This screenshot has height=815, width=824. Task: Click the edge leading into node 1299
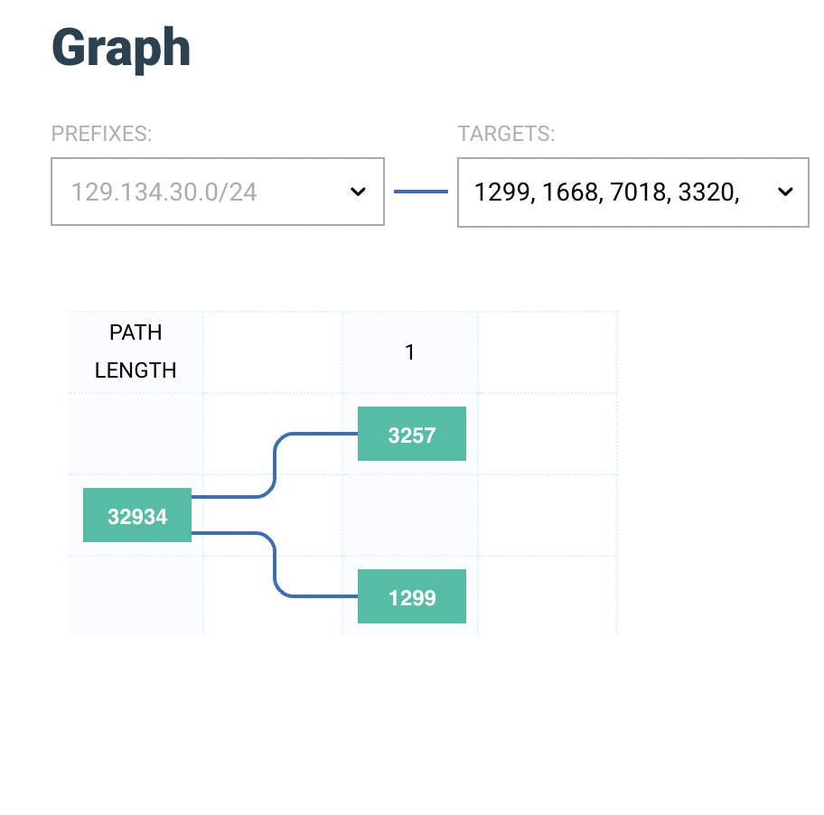click(x=275, y=565)
